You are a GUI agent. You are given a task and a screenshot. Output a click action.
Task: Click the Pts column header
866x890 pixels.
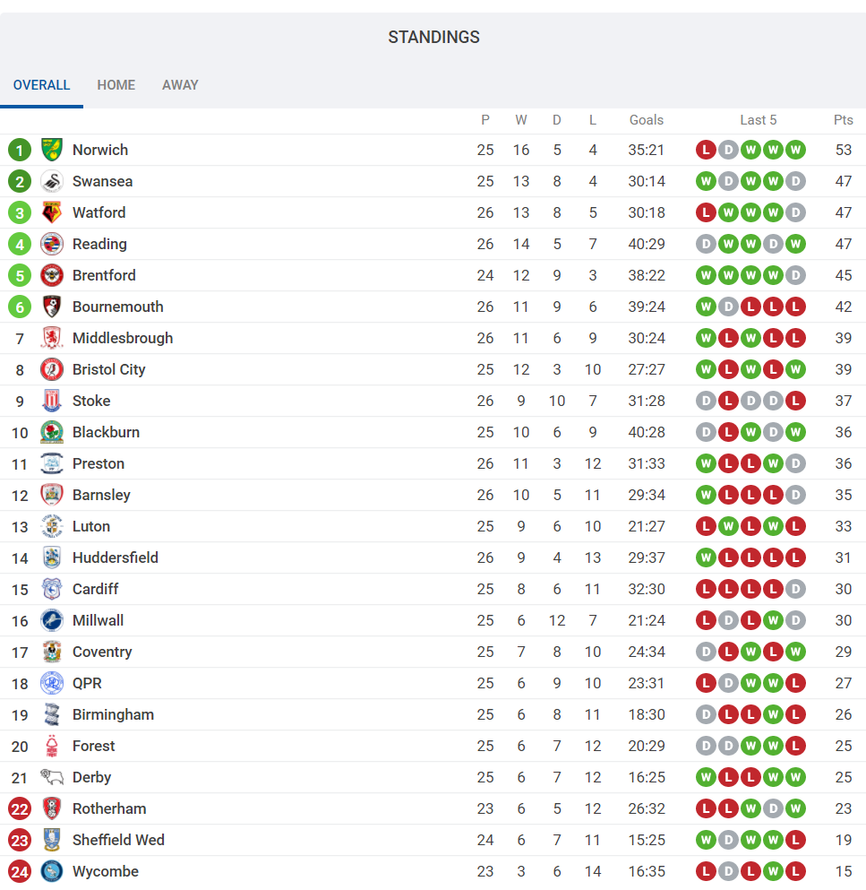coord(843,120)
